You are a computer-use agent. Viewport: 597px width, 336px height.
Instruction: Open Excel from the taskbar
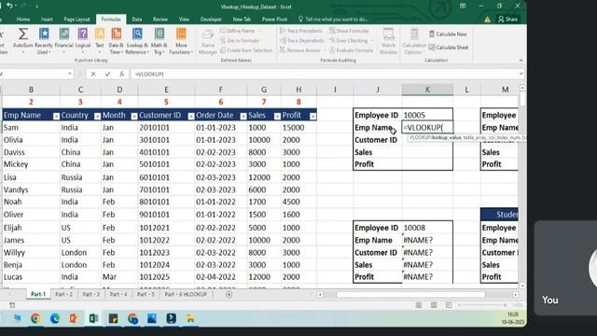coord(93,318)
